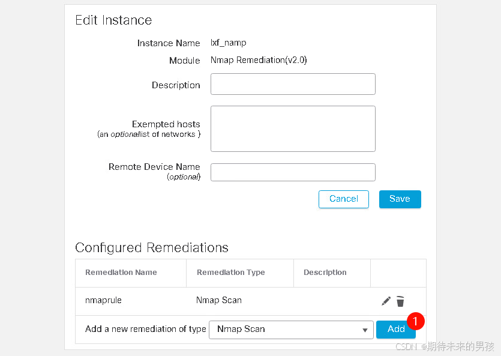Click the Nmap Remediation(v2.0) module text
This screenshot has width=501, height=356.
pyautogui.click(x=259, y=60)
